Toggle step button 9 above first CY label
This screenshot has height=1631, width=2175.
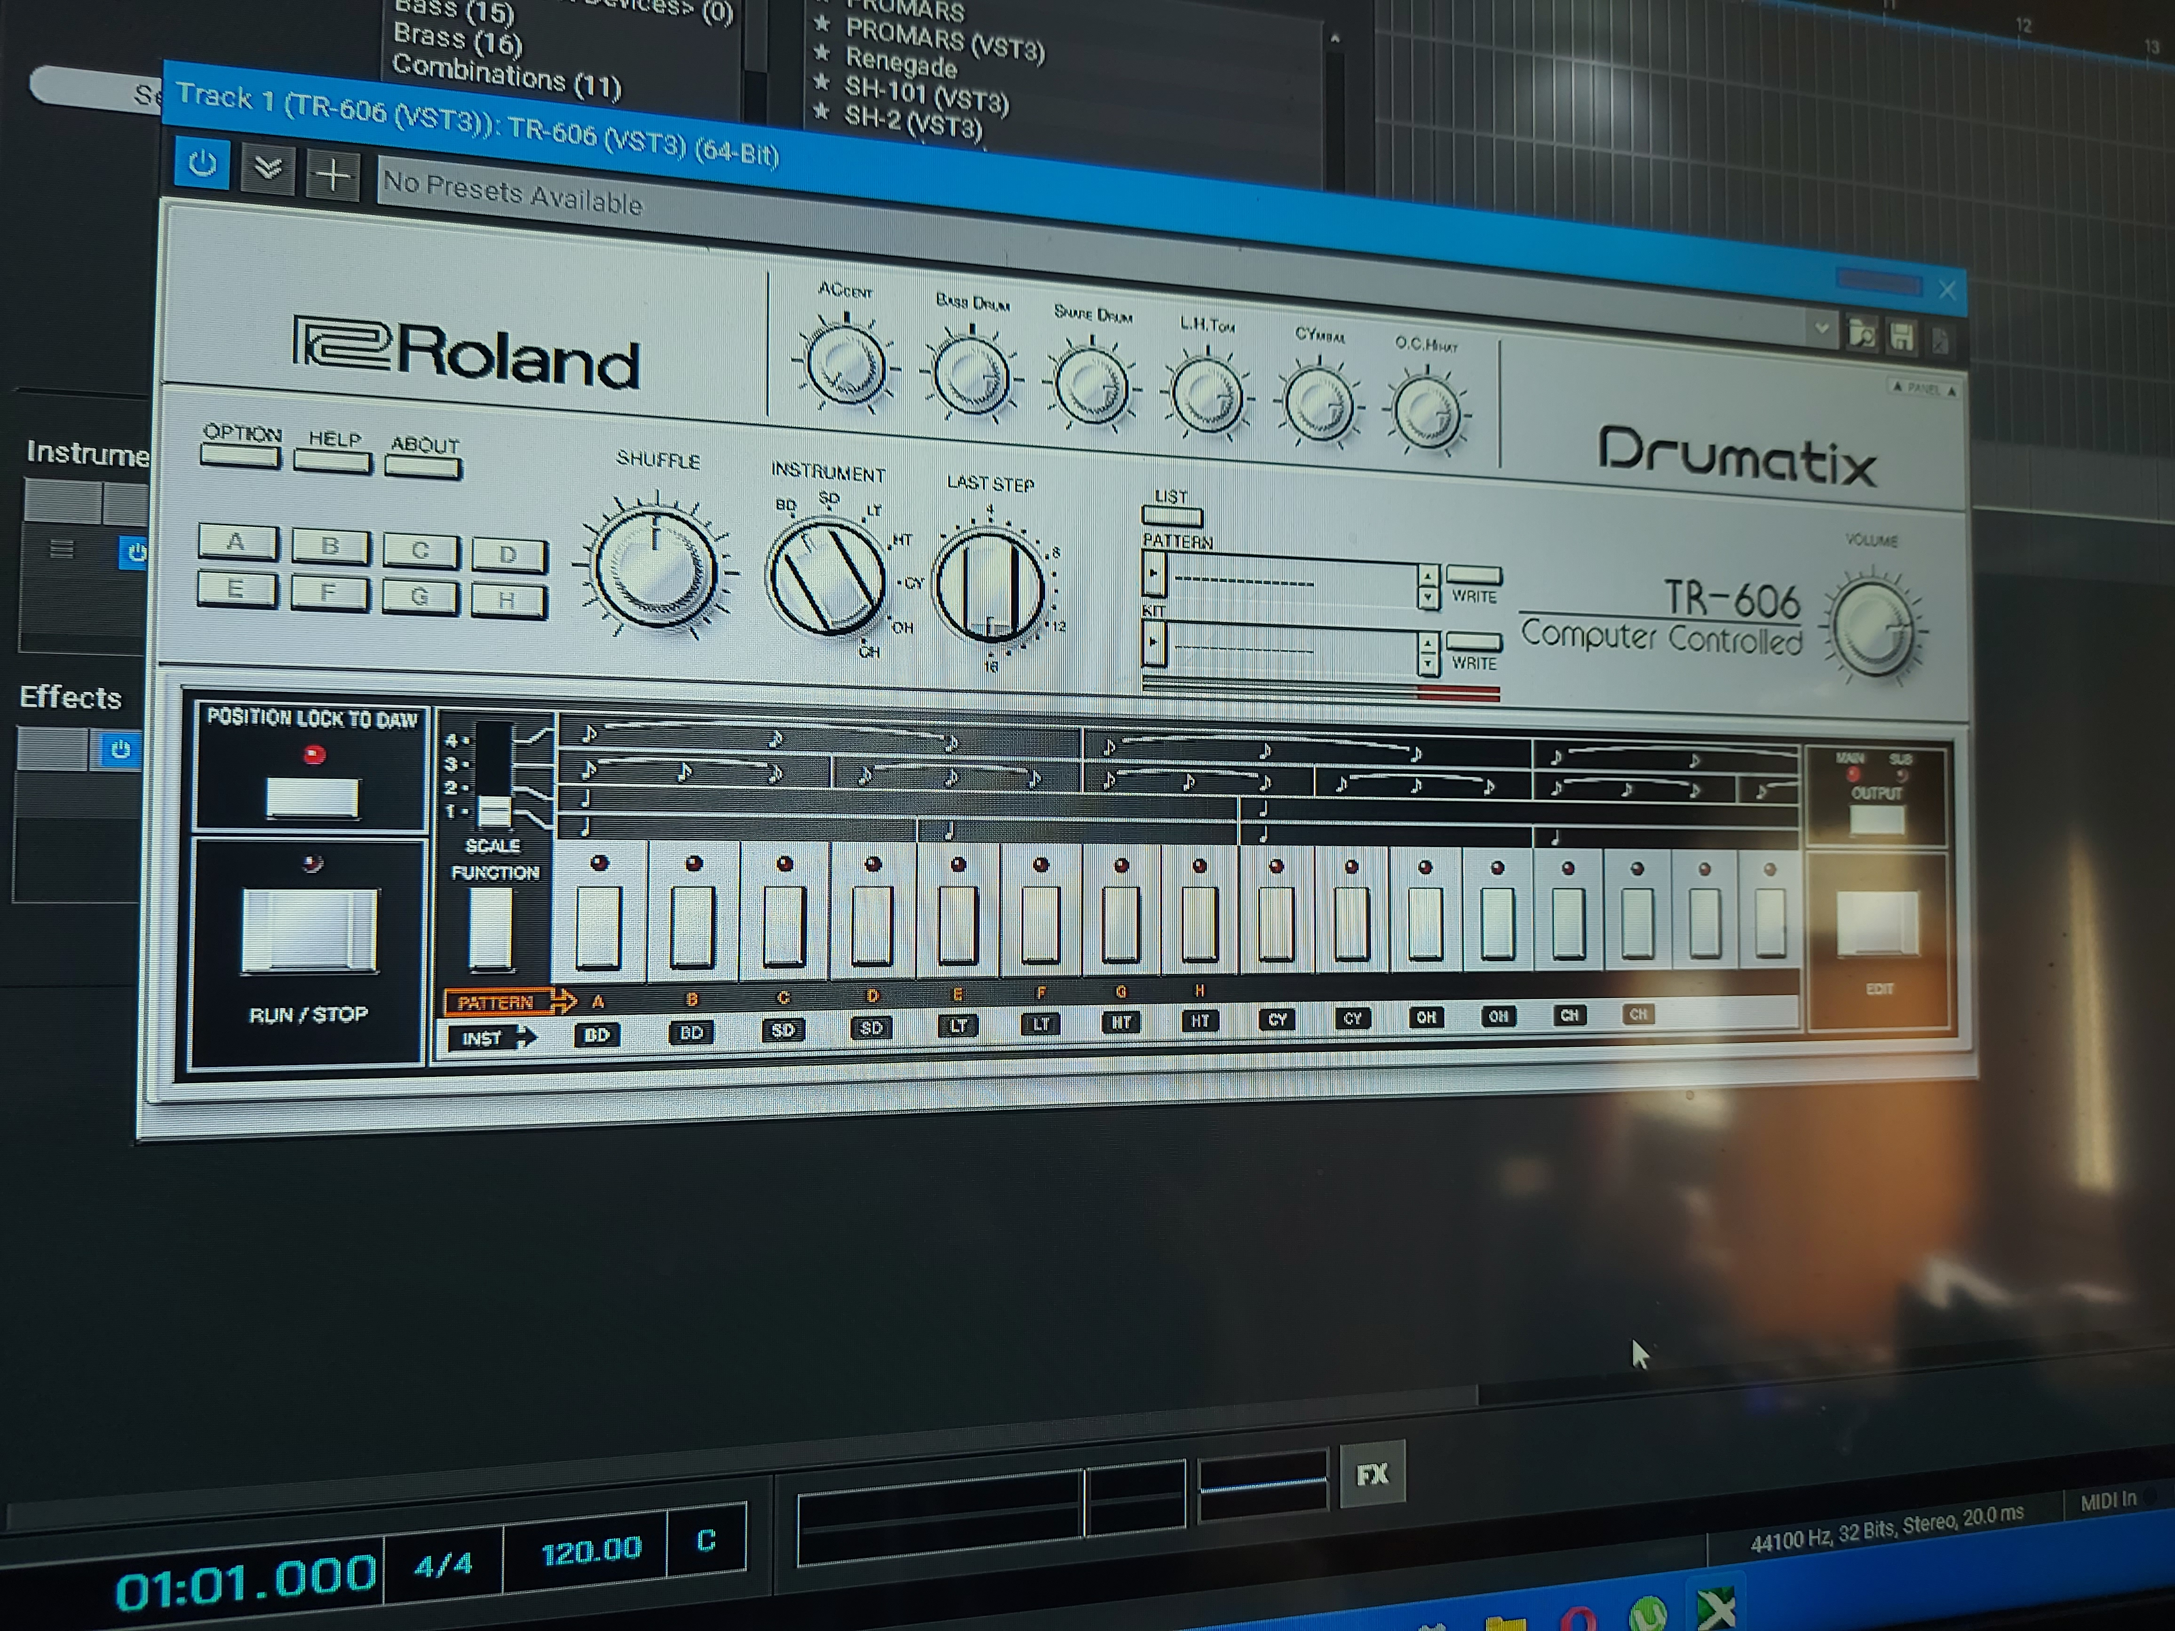1275,924
